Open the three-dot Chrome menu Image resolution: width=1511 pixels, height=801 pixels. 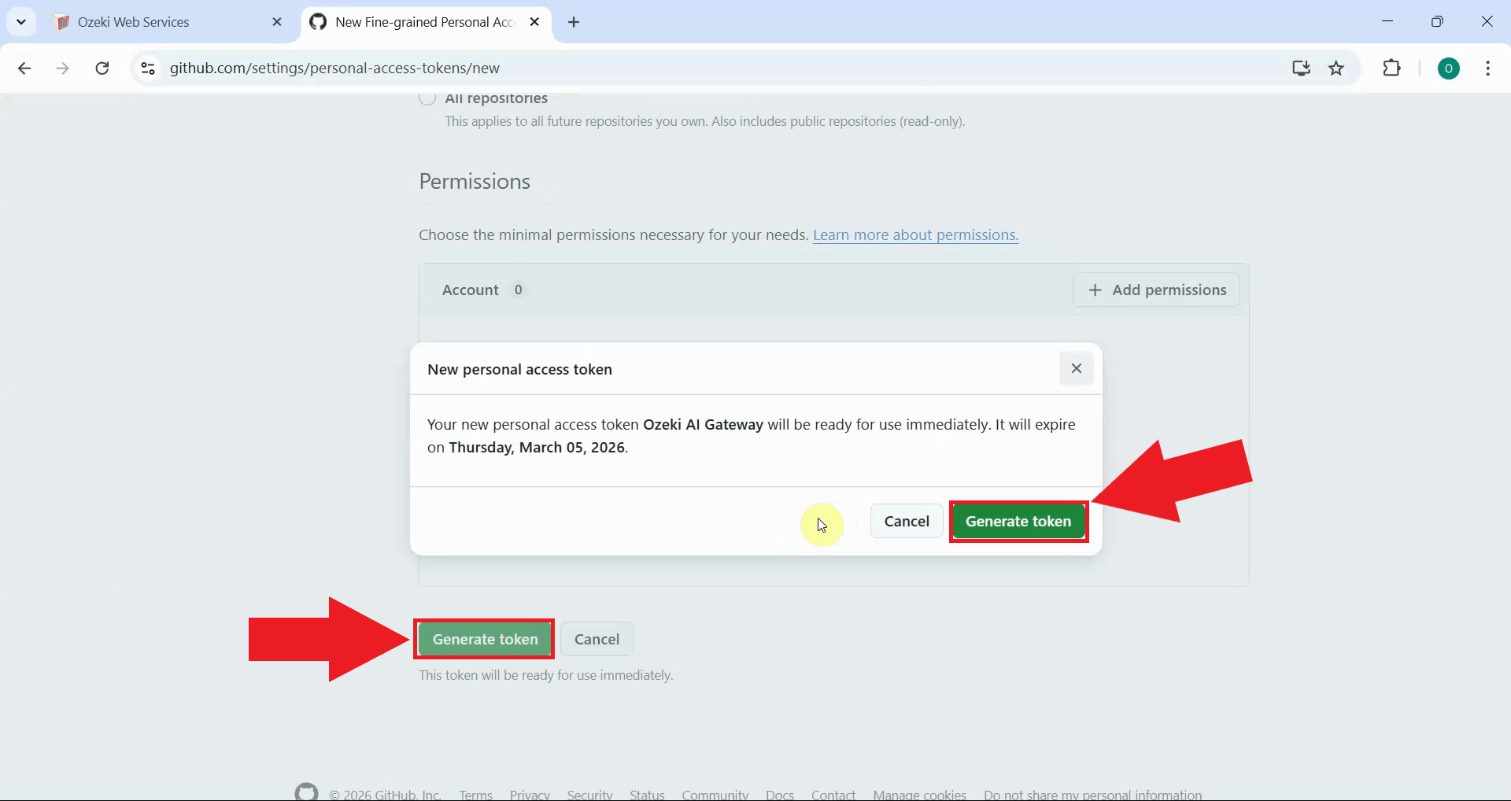click(1488, 68)
